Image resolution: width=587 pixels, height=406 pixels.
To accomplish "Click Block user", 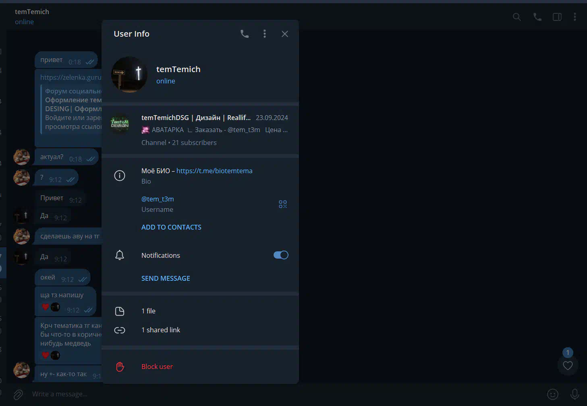I will 157,367.
